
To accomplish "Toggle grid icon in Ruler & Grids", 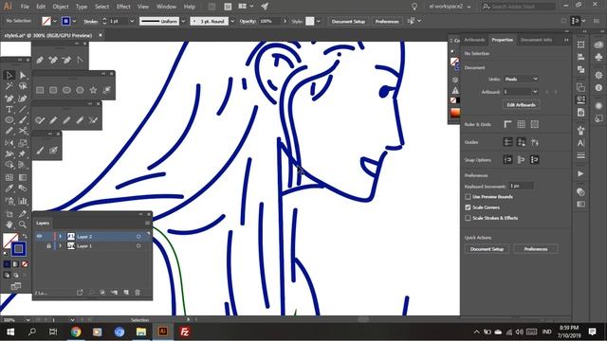I will point(522,124).
